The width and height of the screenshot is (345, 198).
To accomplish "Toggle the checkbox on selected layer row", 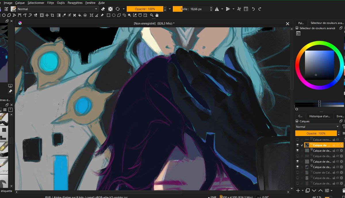I will (x=302, y=145).
